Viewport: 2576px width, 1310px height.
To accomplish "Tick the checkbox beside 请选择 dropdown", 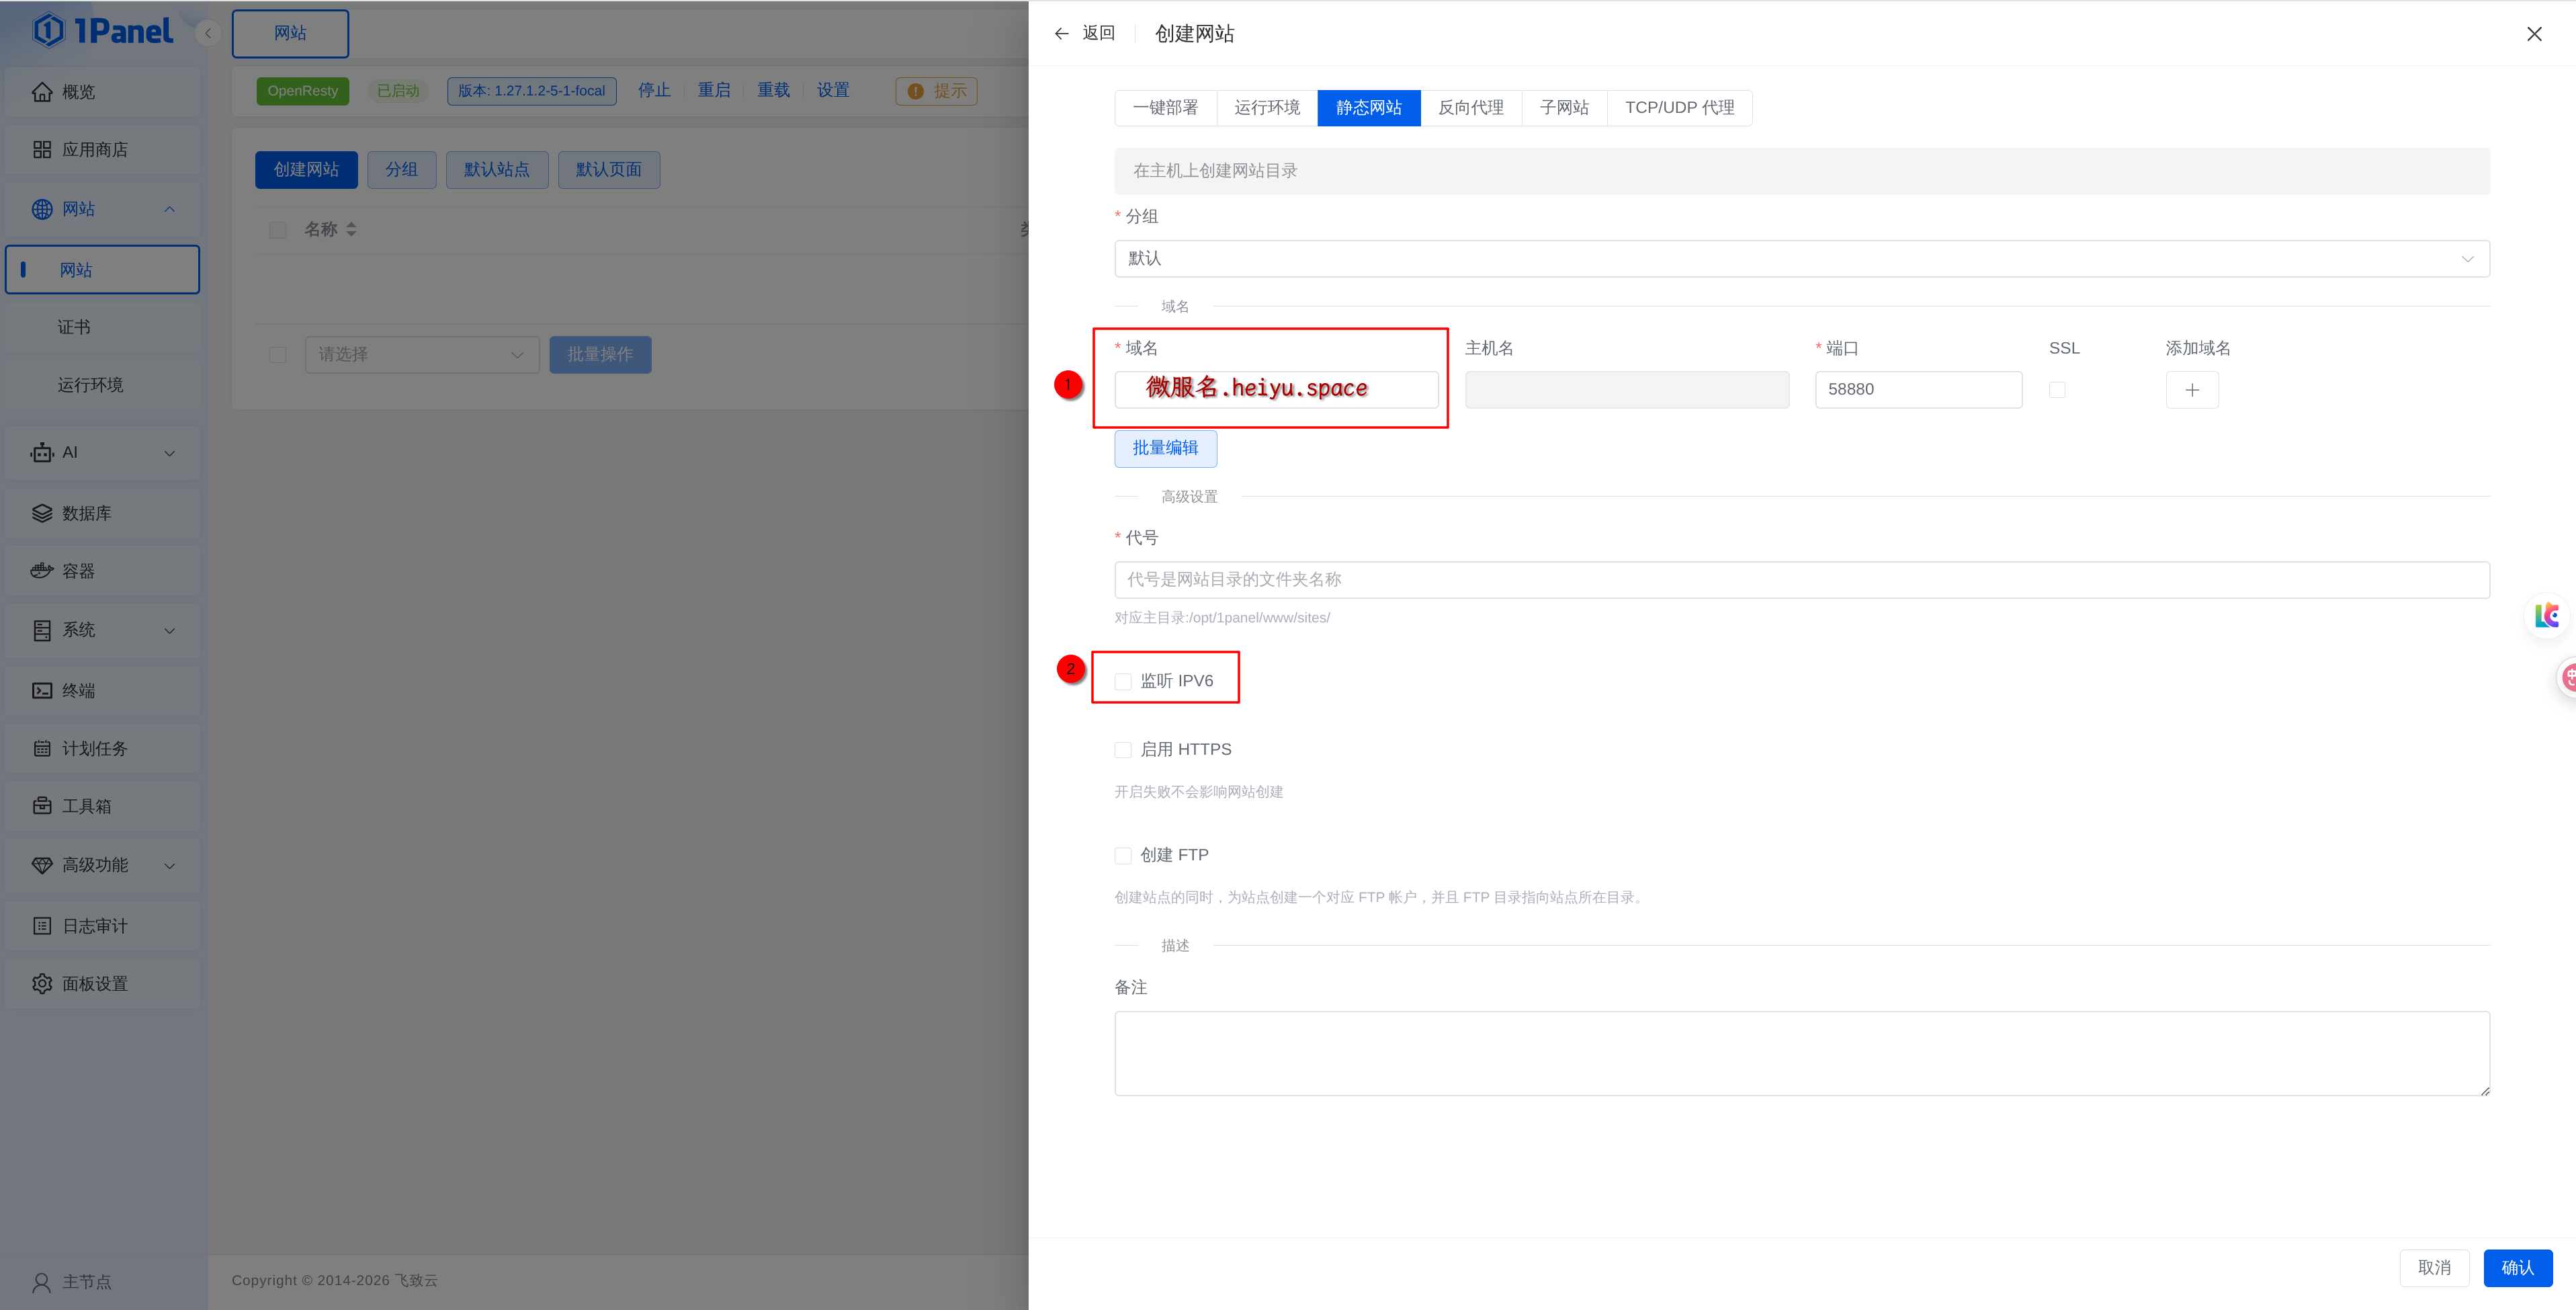I will click(x=278, y=355).
